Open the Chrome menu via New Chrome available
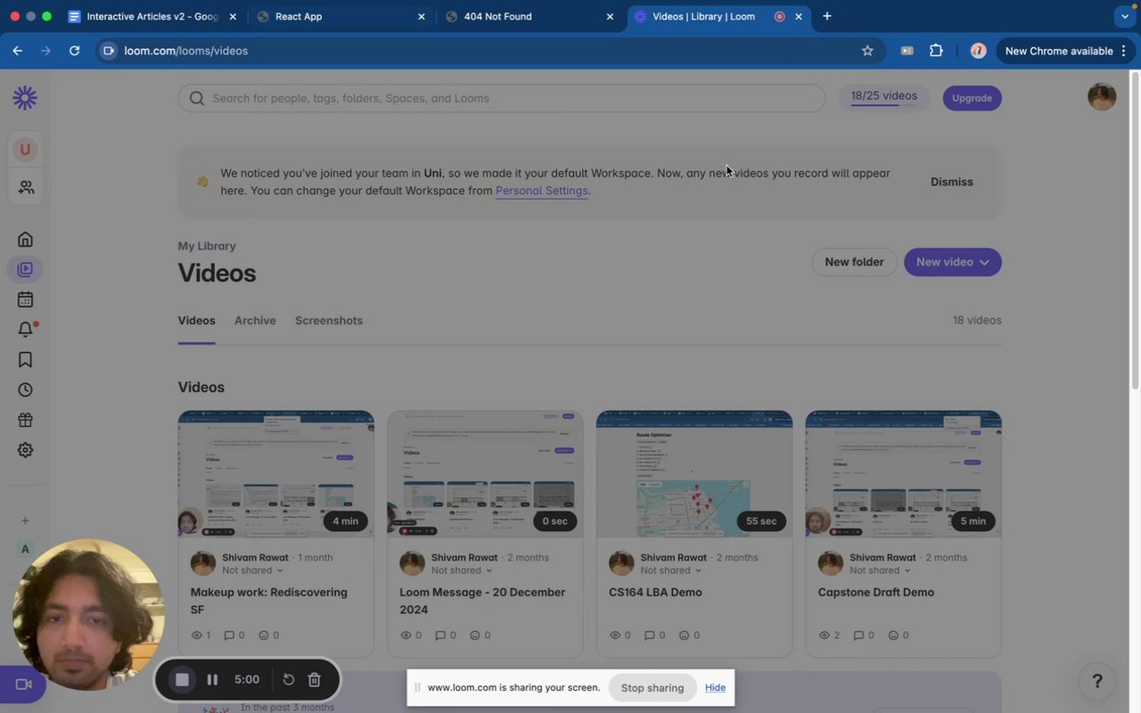 pos(1066,51)
